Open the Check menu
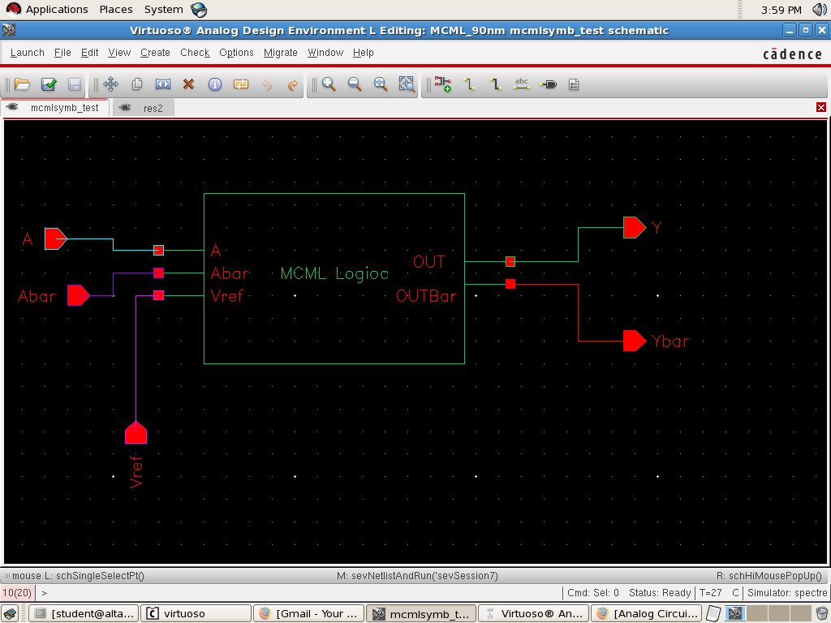This screenshot has height=623, width=831. coord(195,53)
